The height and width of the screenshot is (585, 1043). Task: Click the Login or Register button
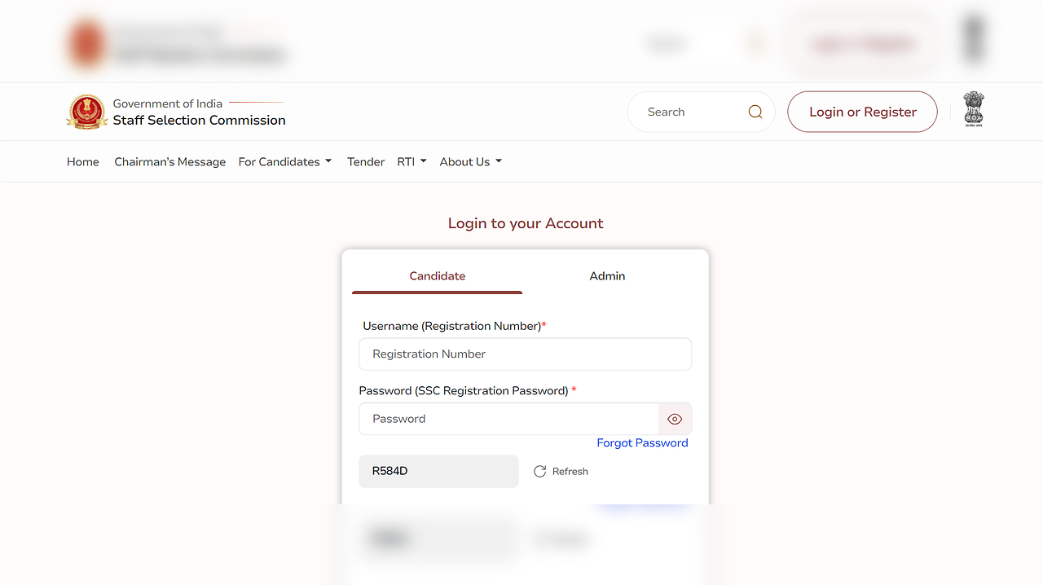[862, 112]
